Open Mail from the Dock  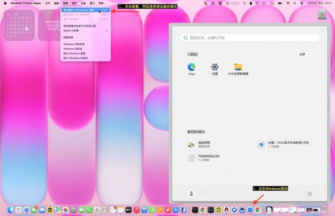[42, 210]
